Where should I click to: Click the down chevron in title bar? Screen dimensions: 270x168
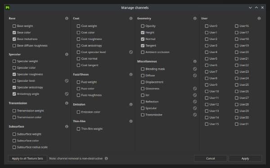250,8
